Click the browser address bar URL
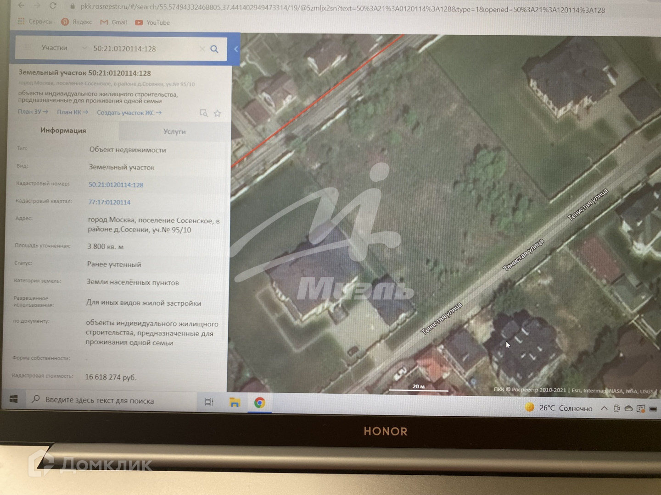This screenshot has height=495, width=661. [342, 8]
